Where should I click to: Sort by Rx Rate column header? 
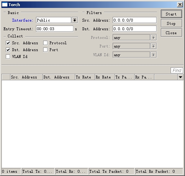[x=105, y=77]
